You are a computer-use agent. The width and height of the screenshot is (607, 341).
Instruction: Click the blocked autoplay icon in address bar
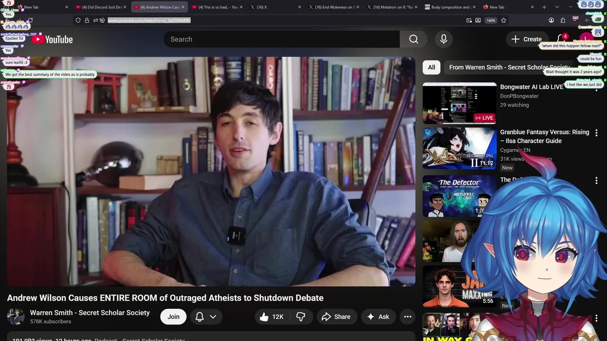[x=102, y=20]
